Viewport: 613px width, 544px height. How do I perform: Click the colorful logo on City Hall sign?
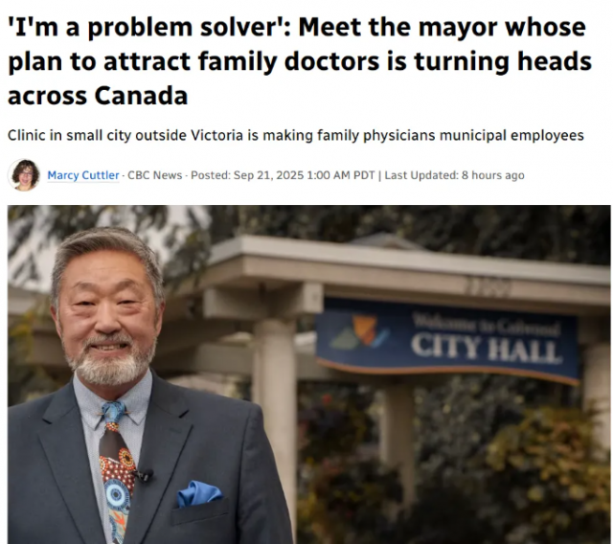[x=360, y=331]
